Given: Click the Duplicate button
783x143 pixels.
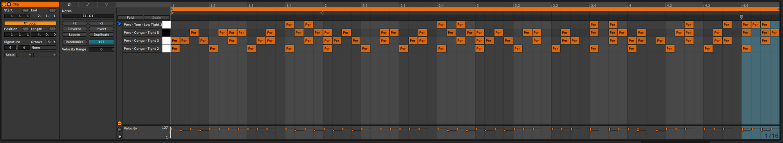Looking at the screenshot, I should point(101,35).
